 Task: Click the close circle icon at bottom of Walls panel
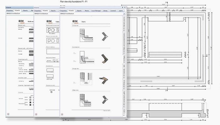(8, 114)
